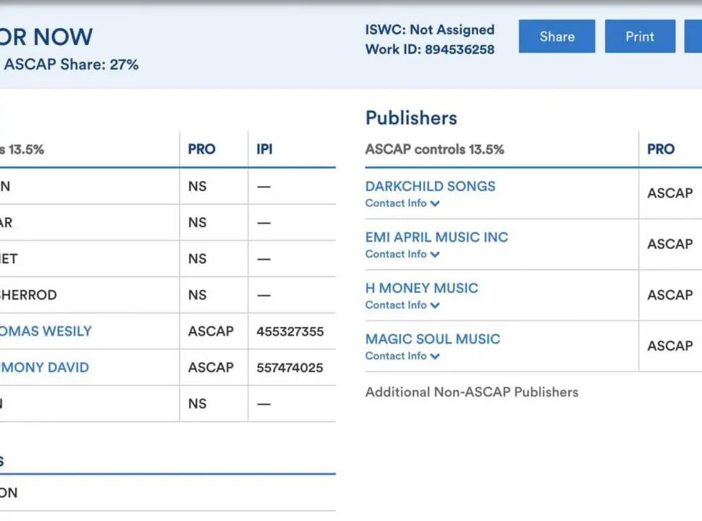The image size is (702, 521).
Task: Open the MAGIC SOUL MUSIC publisher link
Action: point(432,339)
